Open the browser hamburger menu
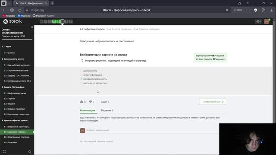Viewport: 276px width, 155px height. tap(248, 3)
